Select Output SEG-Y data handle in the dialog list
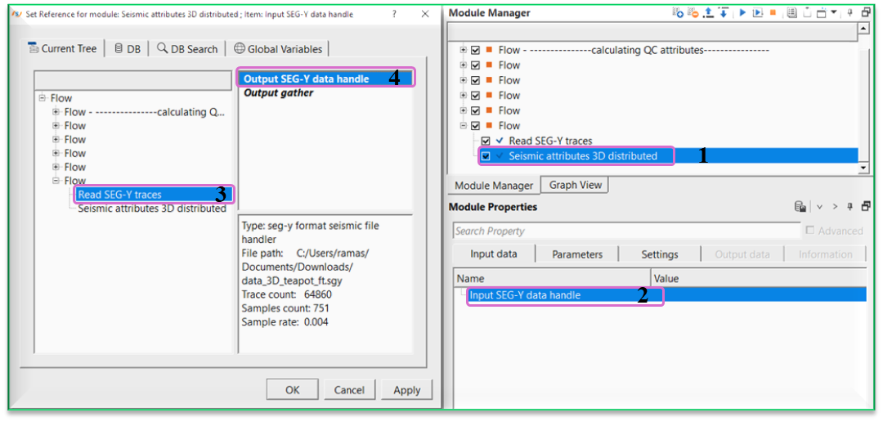883x422 pixels. [325, 79]
